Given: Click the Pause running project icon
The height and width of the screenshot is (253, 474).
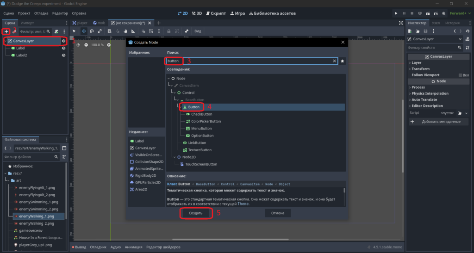Looking at the screenshot, I should pos(404,13).
